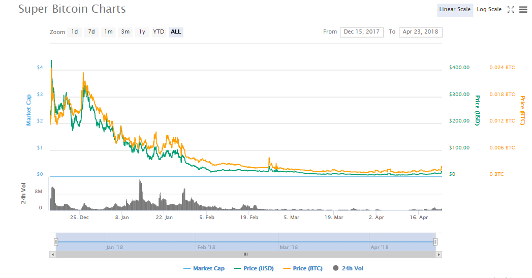Switch to Linear Scale
The image size is (532, 278).
[x=455, y=10]
